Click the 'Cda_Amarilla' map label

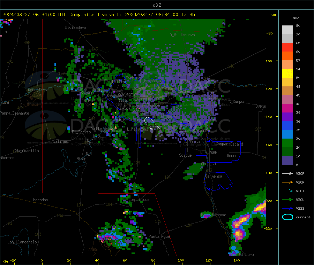click(x=26, y=151)
